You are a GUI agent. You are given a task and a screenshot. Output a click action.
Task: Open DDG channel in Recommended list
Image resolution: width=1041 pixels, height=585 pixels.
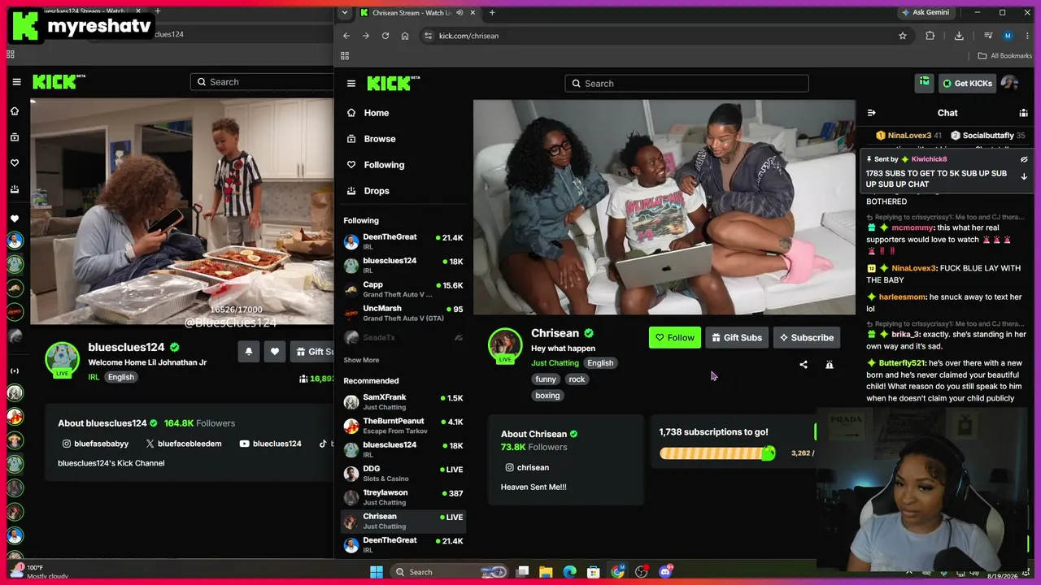pos(403,473)
